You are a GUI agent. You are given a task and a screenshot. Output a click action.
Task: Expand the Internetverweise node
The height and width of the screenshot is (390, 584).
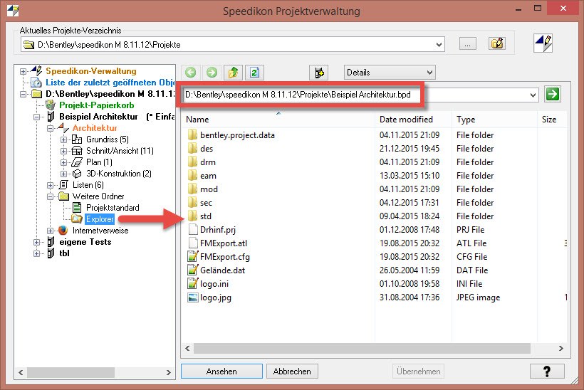tap(51, 231)
